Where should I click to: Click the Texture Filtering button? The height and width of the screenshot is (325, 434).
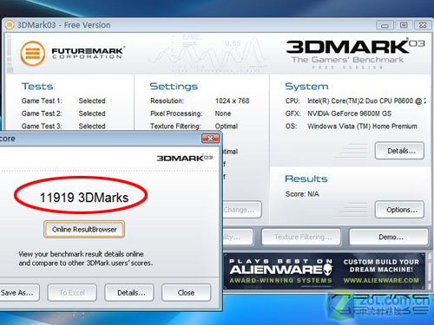click(301, 237)
